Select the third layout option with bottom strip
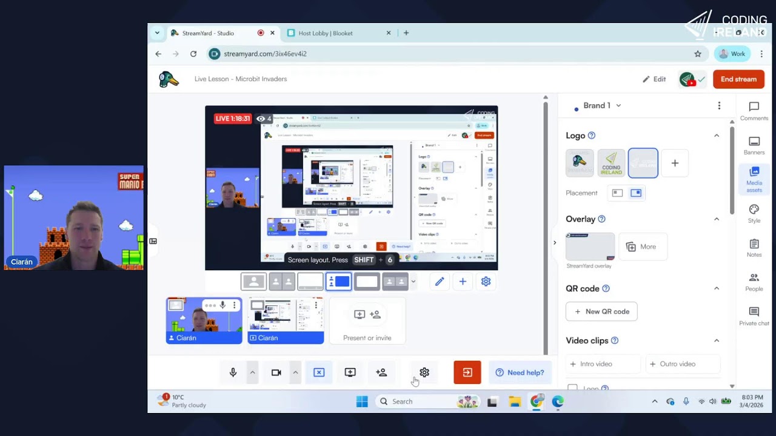 [x=310, y=282]
